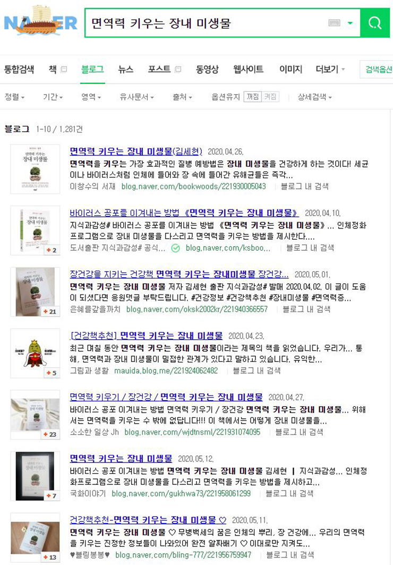The width and height of the screenshot is (393, 565).
Task: Click the cartoon character thumbnail
Action: (x=35, y=353)
